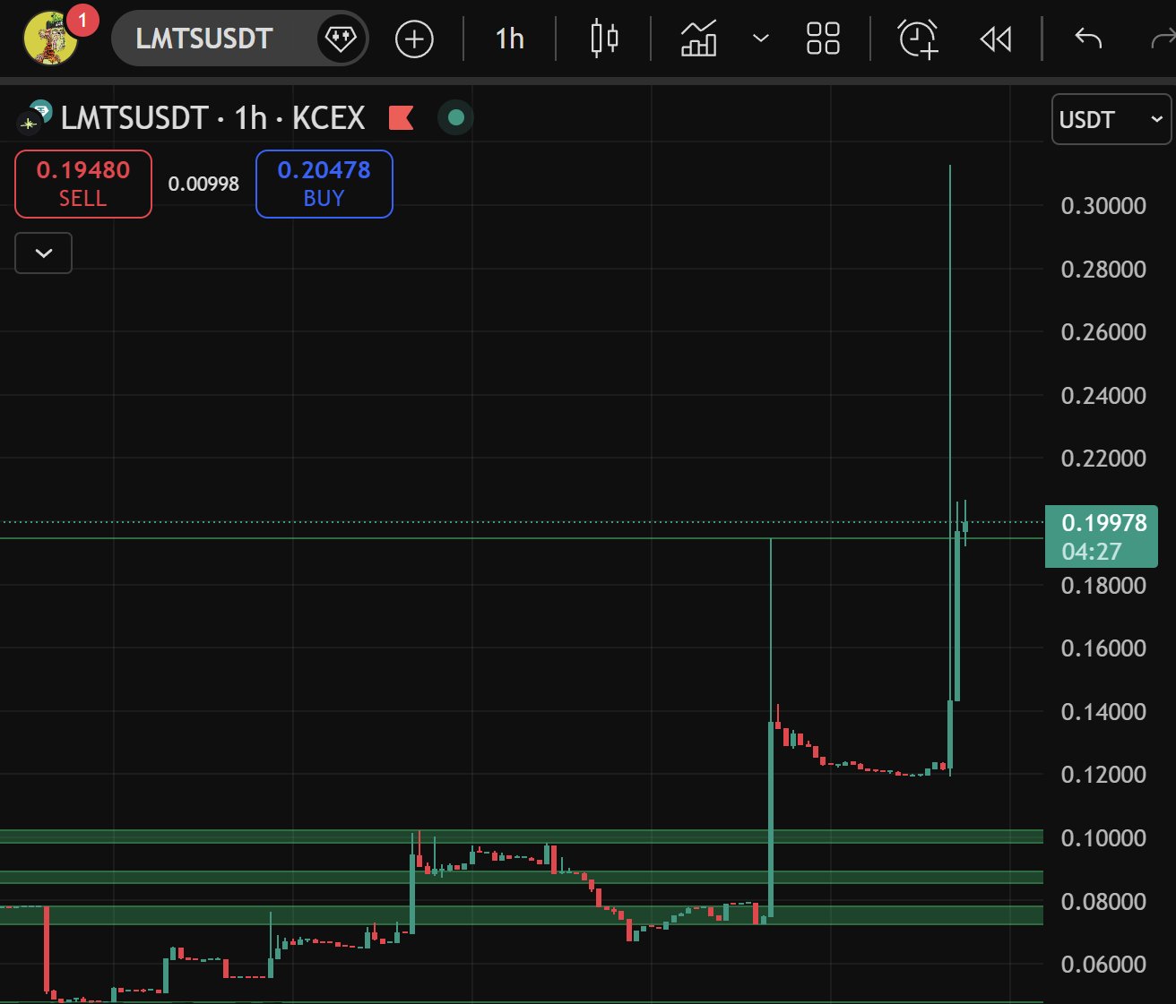Click the LMTSUSDT symbol search box

point(204,39)
